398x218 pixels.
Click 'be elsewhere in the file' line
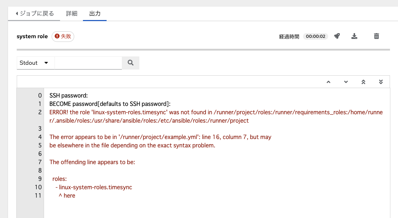click(x=132, y=146)
